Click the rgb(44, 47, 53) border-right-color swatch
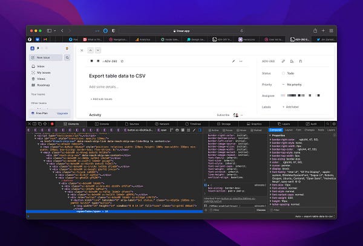Screen dimensions: 363x246 tap(298, 140)
